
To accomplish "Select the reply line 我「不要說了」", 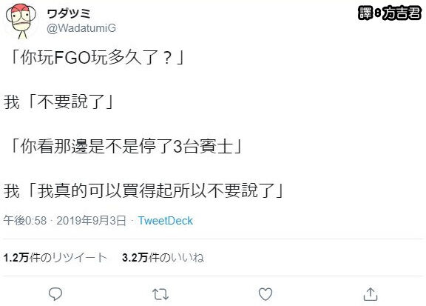I will tap(59, 102).
